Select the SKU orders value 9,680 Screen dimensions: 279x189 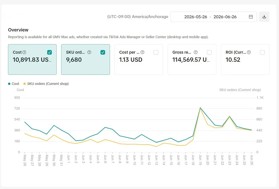pos(74,60)
